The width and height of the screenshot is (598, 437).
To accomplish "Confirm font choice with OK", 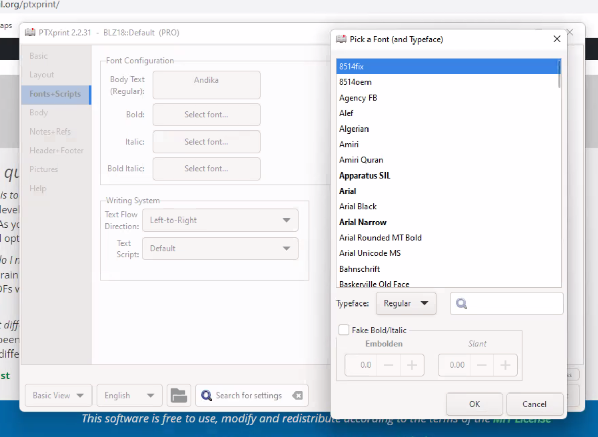I will click(474, 404).
